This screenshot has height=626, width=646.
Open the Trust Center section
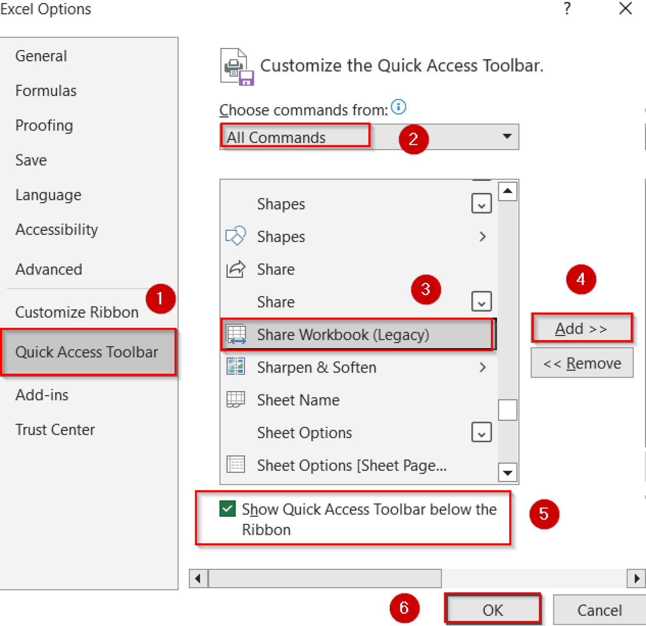55,429
